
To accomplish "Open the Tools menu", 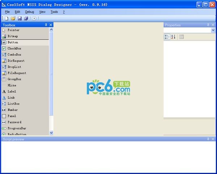I will click(x=54, y=12).
